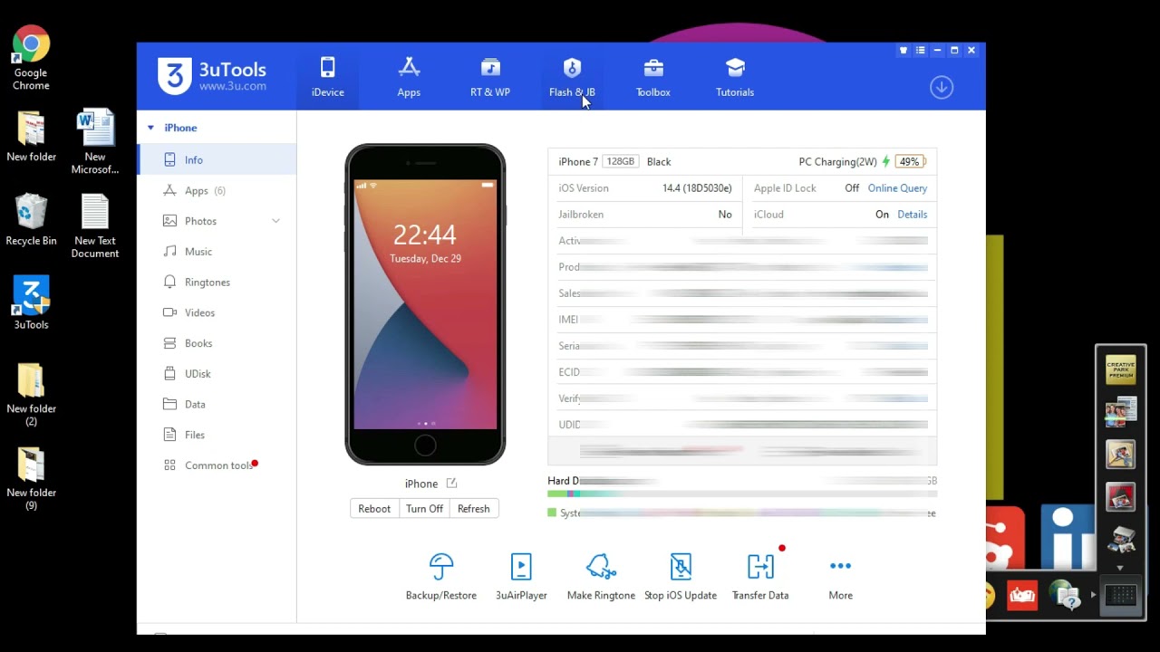1160x652 pixels.
Task: Click the red crown icon in dock
Action: coord(1022,595)
